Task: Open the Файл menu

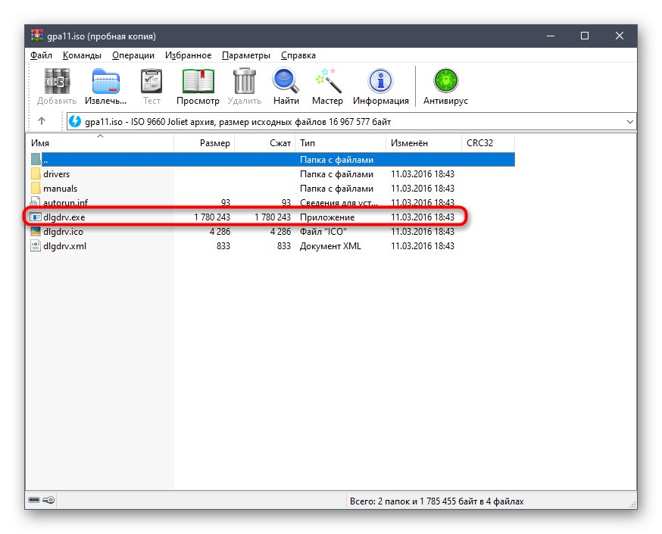Action: point(41,55)
